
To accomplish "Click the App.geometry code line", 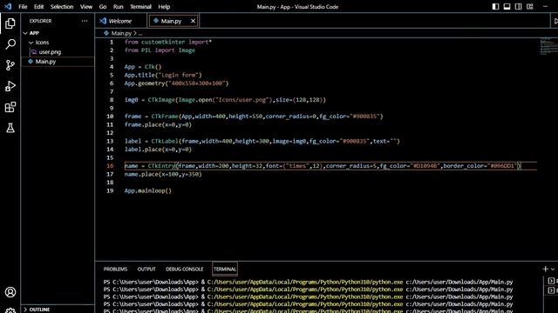I will (176, 83).
